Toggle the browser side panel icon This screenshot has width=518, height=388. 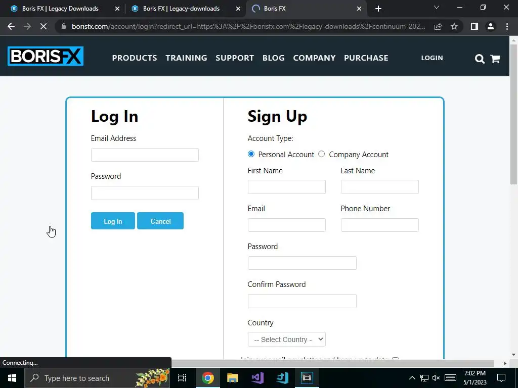pyautogui.click(x=474, y=26)
